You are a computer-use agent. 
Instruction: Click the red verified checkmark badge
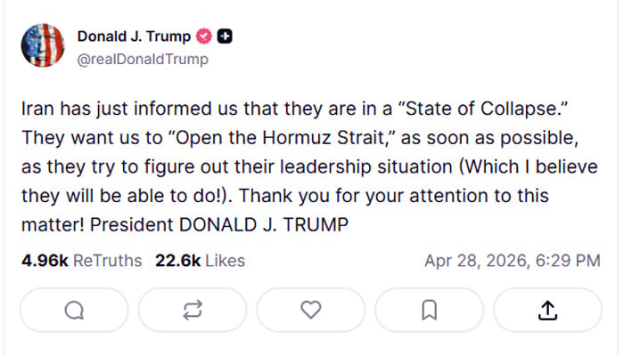(x=204, y=36)
